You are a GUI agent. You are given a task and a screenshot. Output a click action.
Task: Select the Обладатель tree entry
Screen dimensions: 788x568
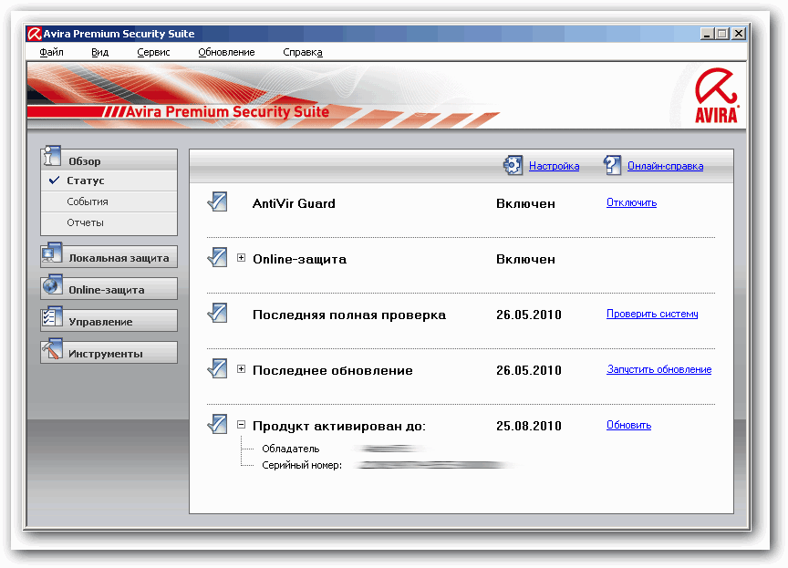point(290,449)
